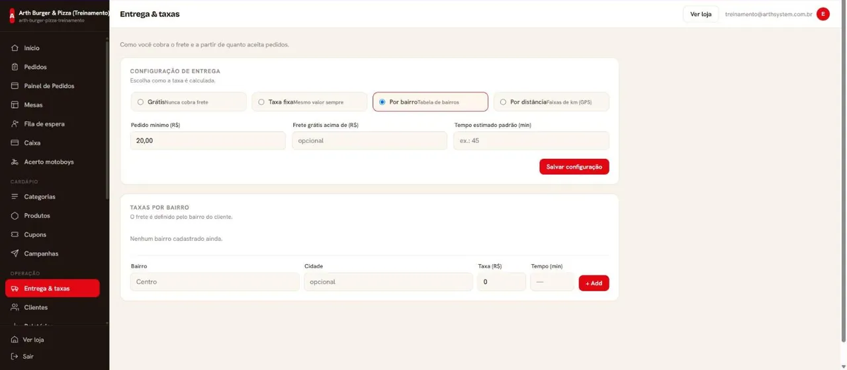Click the Sair logout icon
The height and width of the screenshot is (370, 847).
[x=15, y=356]
